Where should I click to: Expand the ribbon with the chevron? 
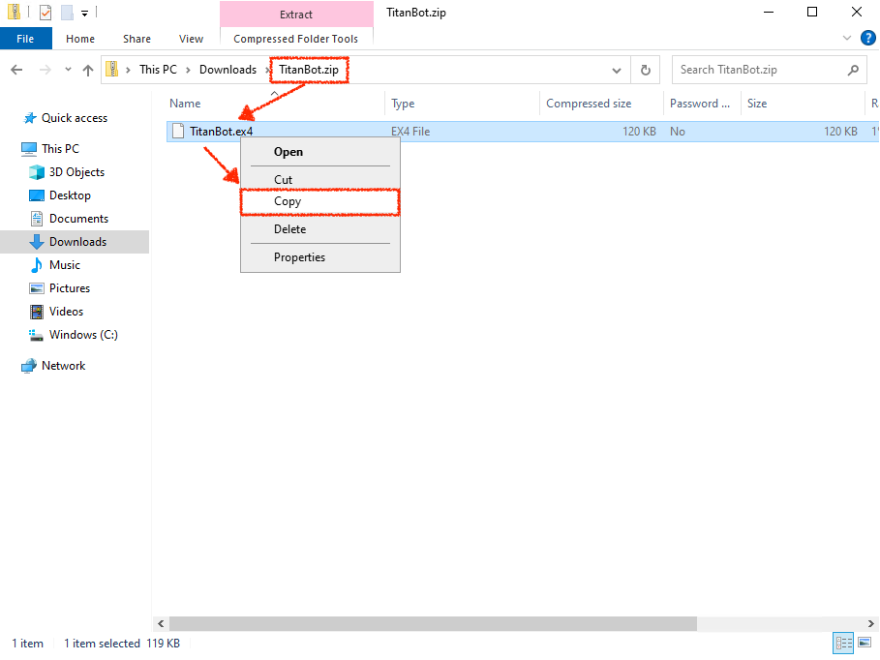pos(847,38)
